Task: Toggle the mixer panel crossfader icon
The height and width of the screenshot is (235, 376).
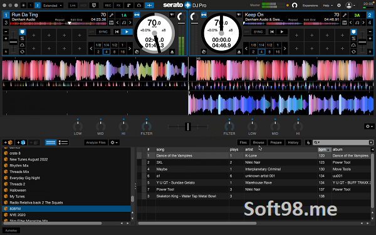Action: pyautogui.click(x=149, y=5)
